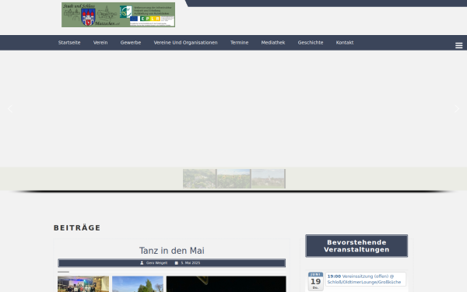Click the author person icon
The height and width of the screenshot is (292, 467).
142,263
